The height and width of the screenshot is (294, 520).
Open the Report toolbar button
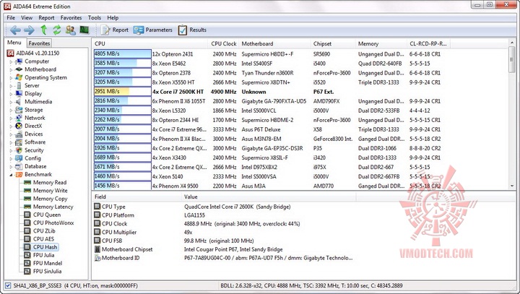click(x=114, y=30)
